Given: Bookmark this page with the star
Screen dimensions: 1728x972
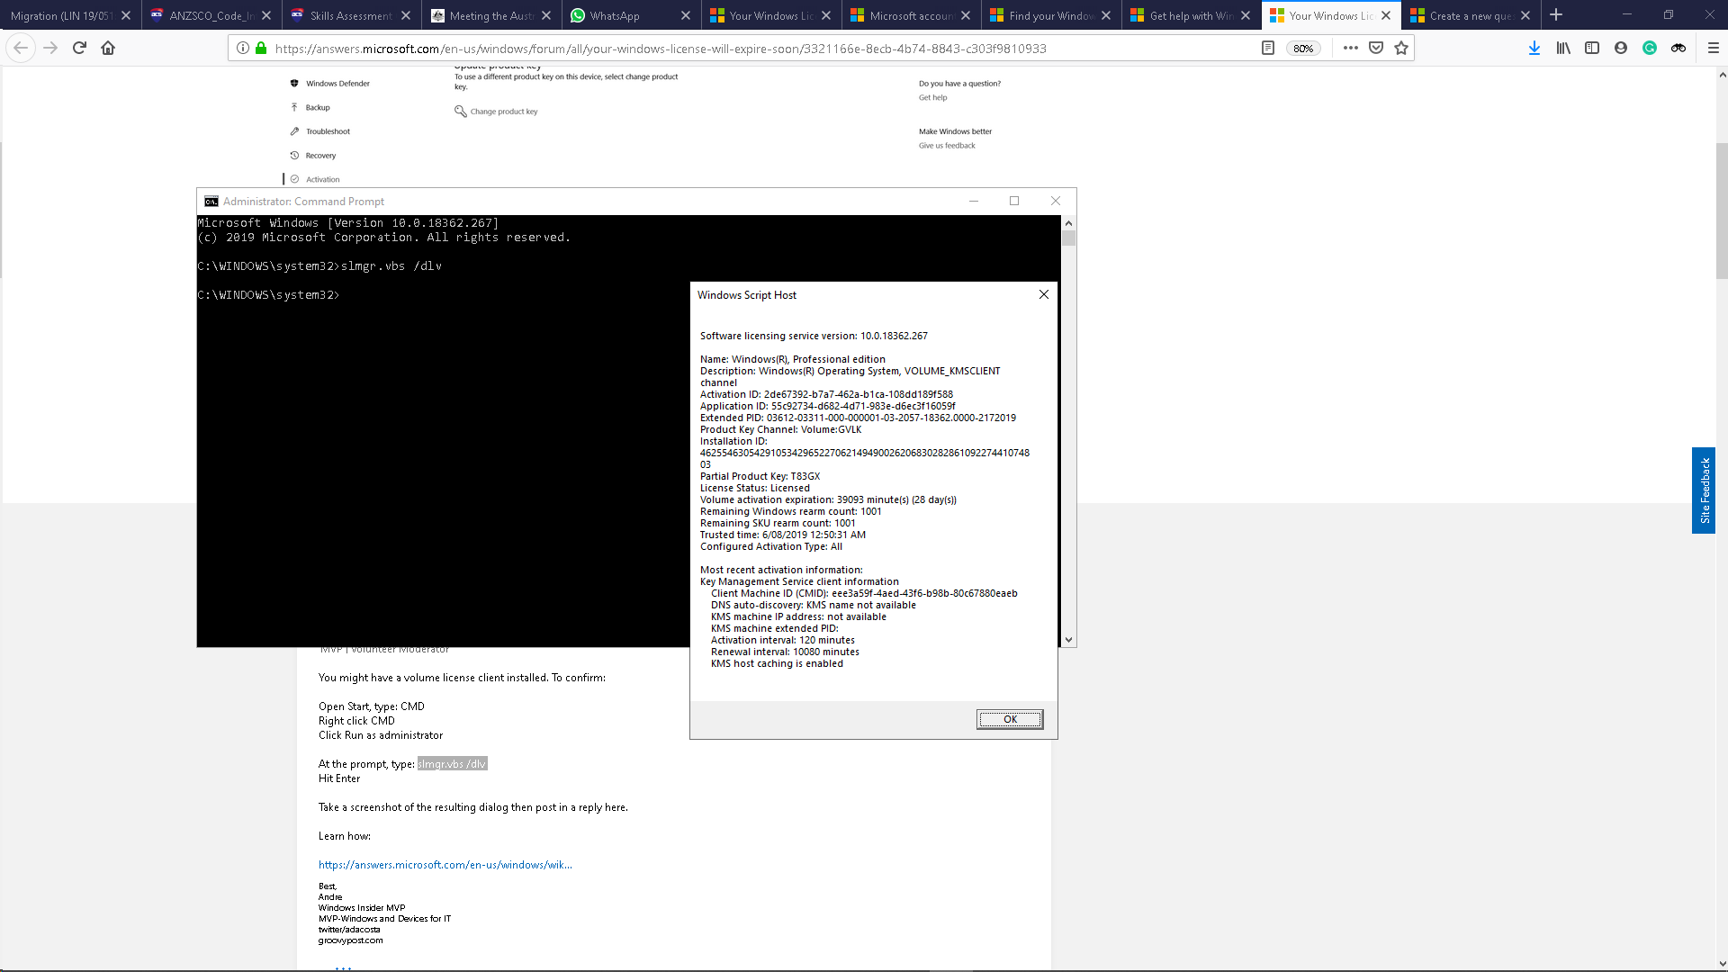Looking at the screenshot, I should (x=1401, y=48).
